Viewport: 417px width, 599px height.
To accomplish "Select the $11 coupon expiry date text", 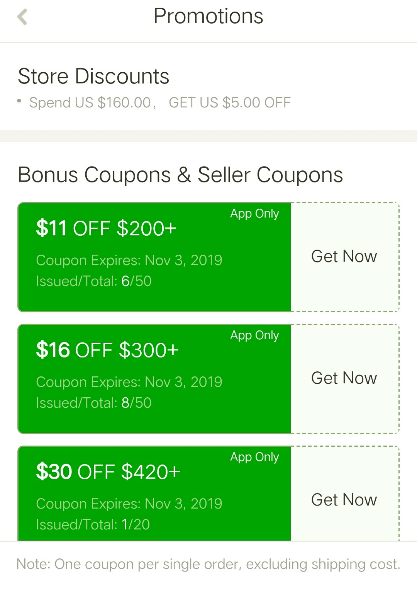I will (x=129, y=260).
